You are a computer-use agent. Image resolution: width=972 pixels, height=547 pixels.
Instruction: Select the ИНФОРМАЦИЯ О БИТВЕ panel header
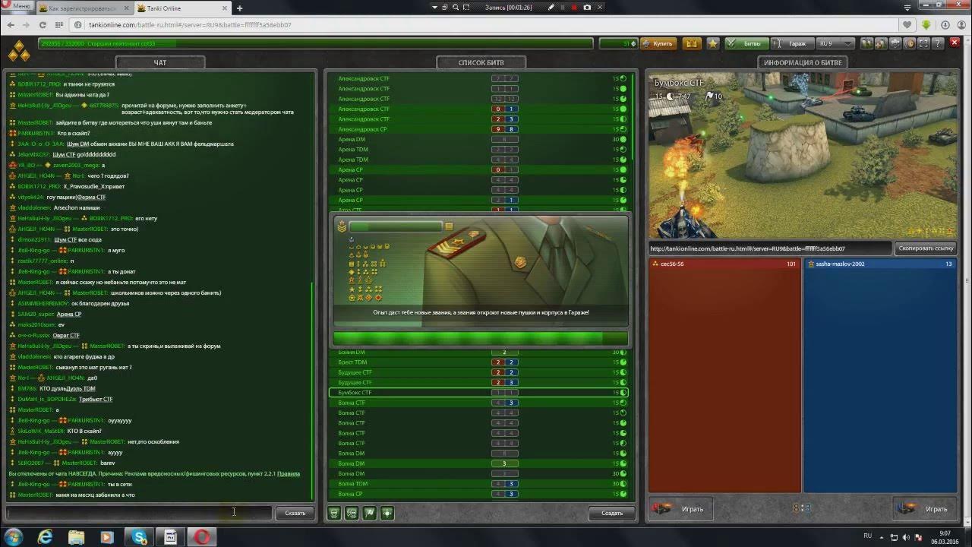pyautogui.click(x=803, y=62)
